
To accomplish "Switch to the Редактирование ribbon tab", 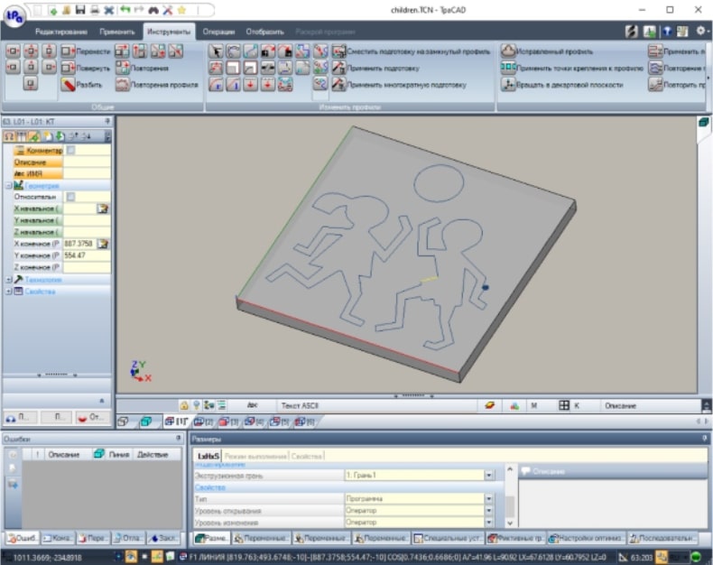I will (61, 32).
